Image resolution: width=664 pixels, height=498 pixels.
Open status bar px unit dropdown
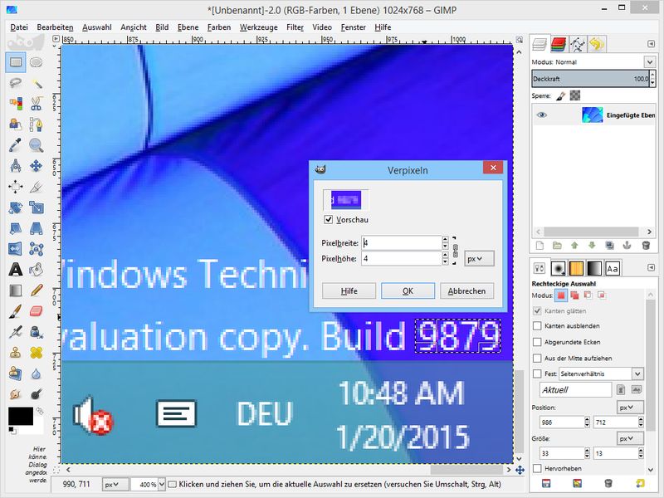(115, 485)
